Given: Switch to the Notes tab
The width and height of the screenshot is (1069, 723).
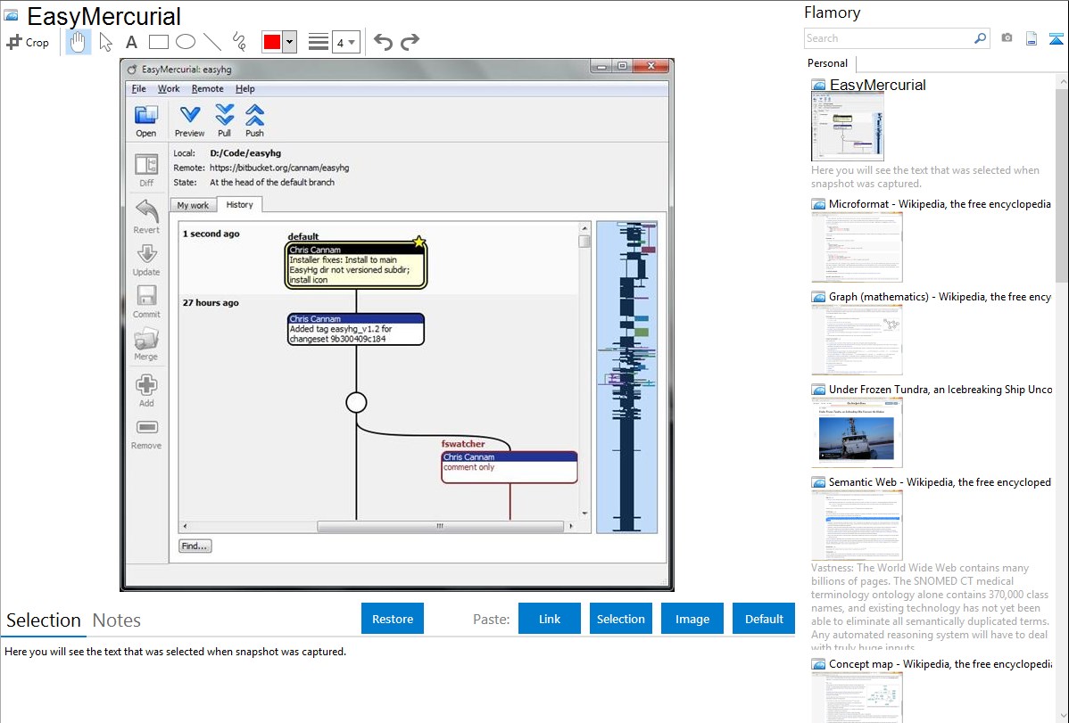Looking at the screenshot, I should tap(117, 620).
